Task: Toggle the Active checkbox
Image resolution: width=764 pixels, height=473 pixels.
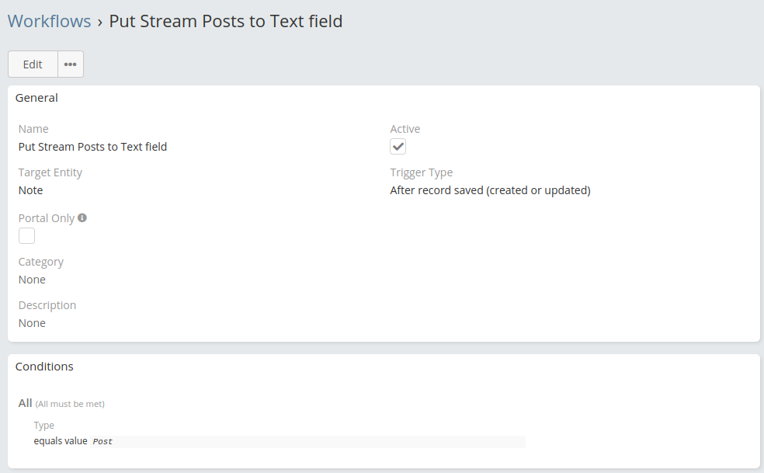Action: pos(398,147)
